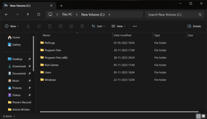207x119 pixels.
Task: Go up one folder level
Action: tap(28, 14)
